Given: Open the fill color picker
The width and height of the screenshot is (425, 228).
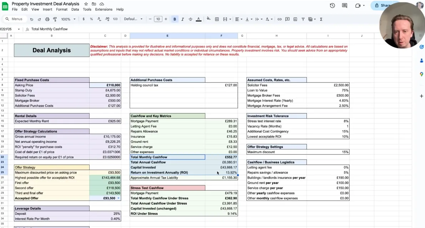Looking at the screenshot, I should 208,19.
